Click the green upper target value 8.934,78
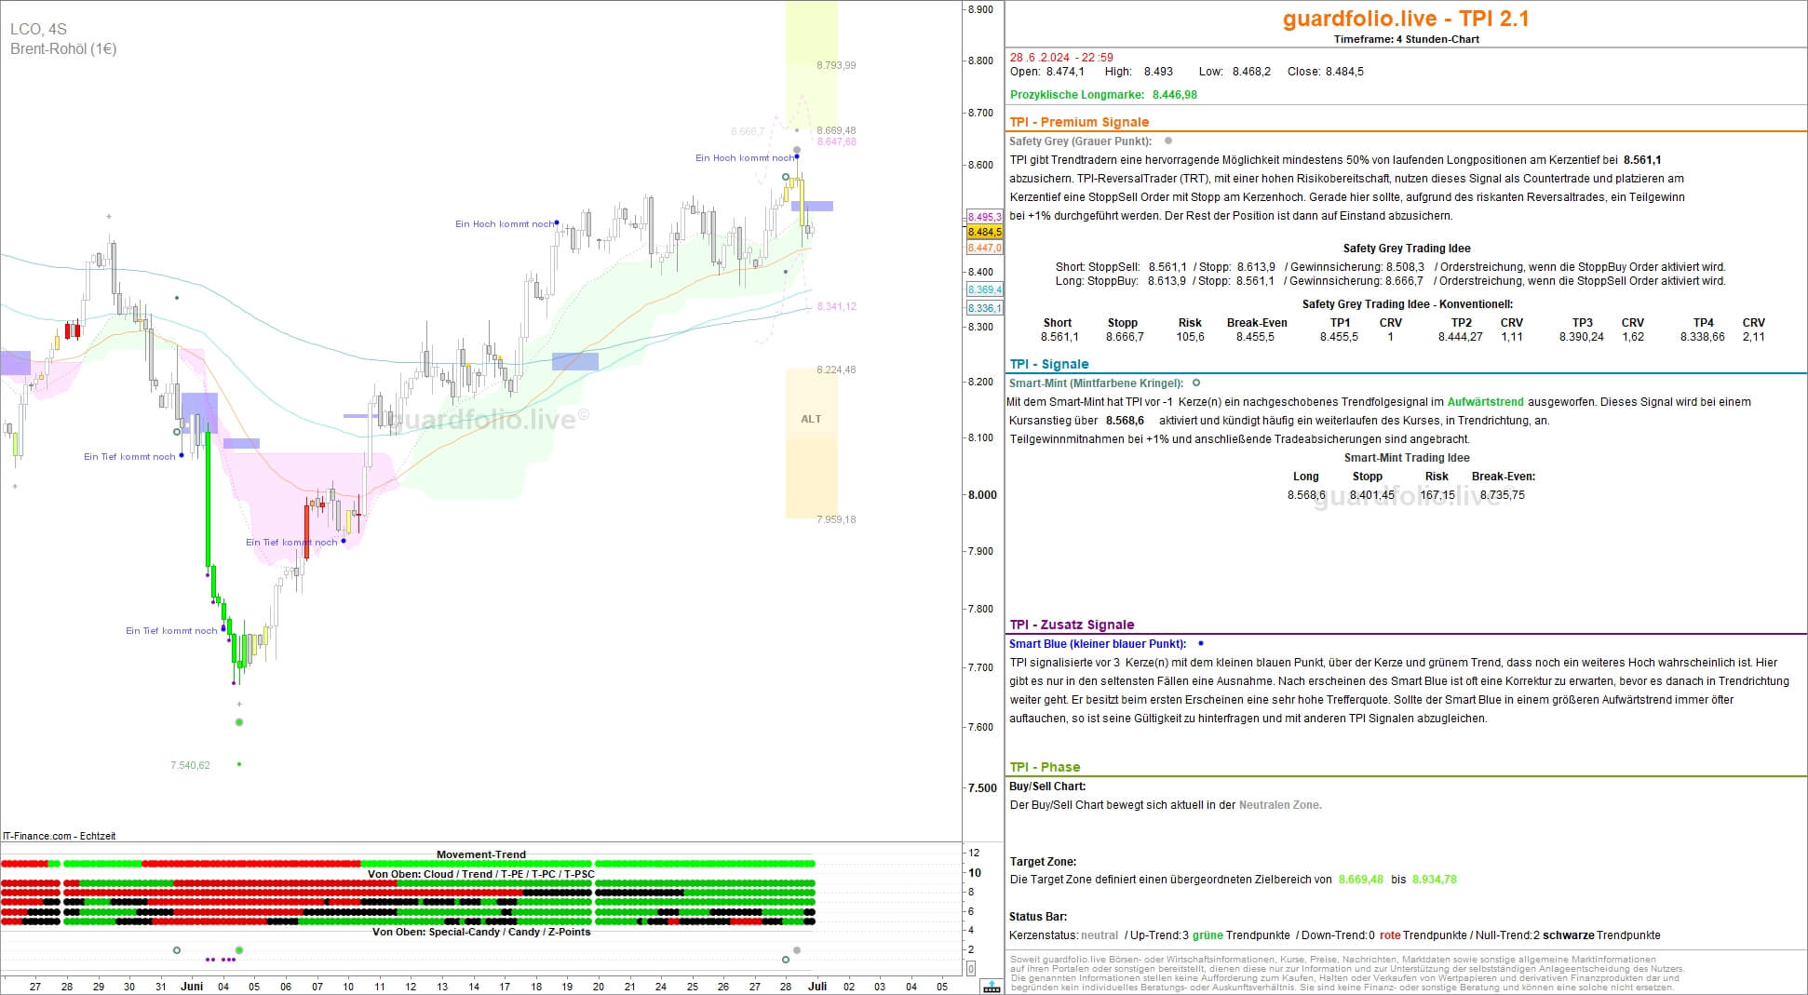The height and width of the screenshot is (995, 1808). pyautogui.click(x=1435, y=880)
